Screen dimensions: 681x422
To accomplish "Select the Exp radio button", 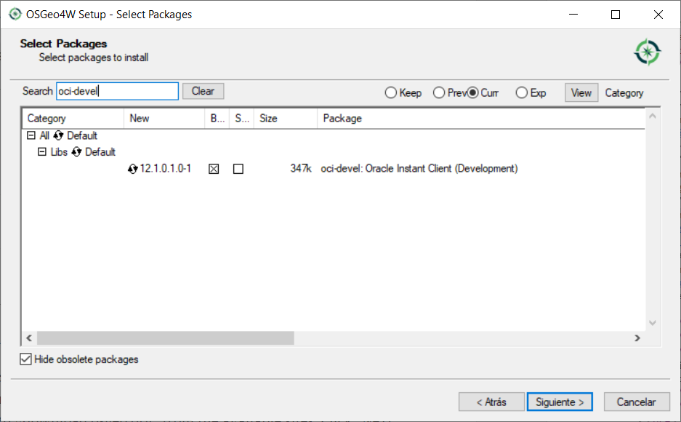I will [x=521, y=92].
